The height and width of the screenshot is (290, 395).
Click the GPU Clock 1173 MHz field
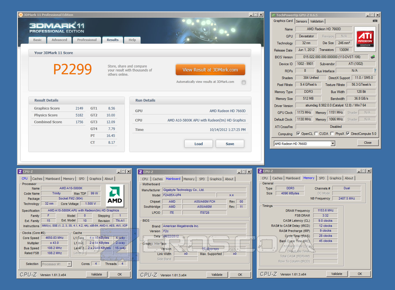304,112
